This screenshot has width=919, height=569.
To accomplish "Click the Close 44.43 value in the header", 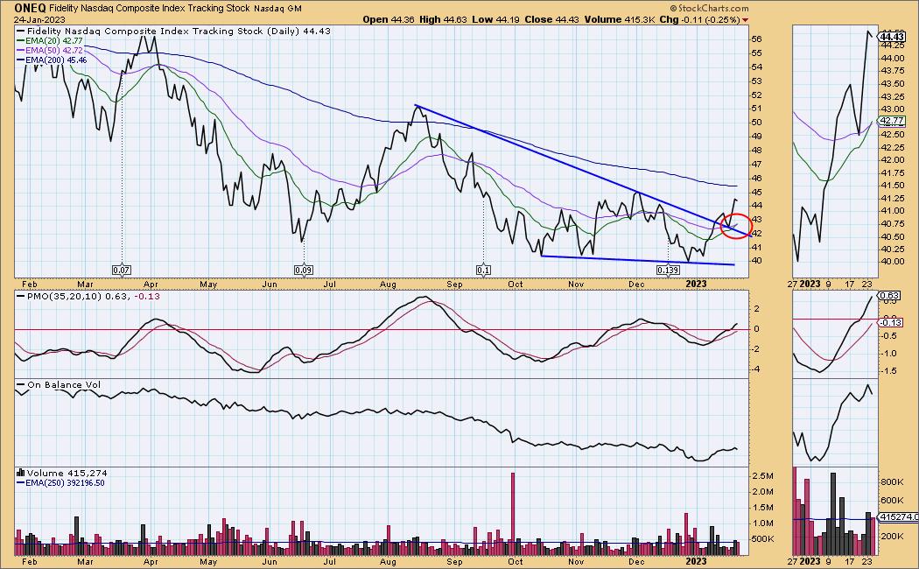I will pos(551,19).
